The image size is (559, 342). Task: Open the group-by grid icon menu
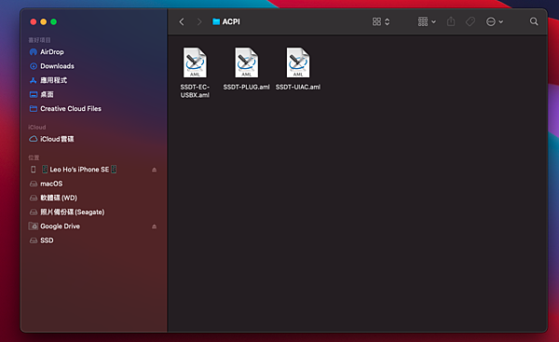423,21
